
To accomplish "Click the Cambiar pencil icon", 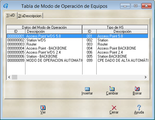I will point(112,89).
